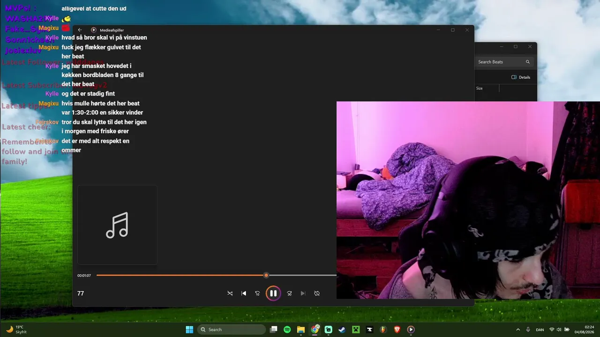Launch Steam from the taskbar
The height and width of the screenshot is (337, 600).
[342, 330]
